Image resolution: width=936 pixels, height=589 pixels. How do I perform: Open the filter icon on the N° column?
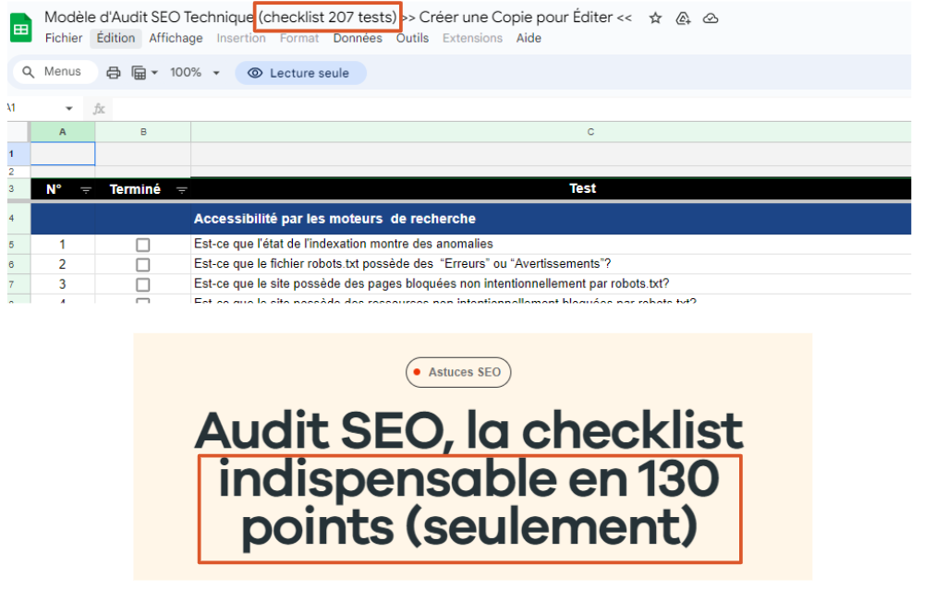click(86, 189)
